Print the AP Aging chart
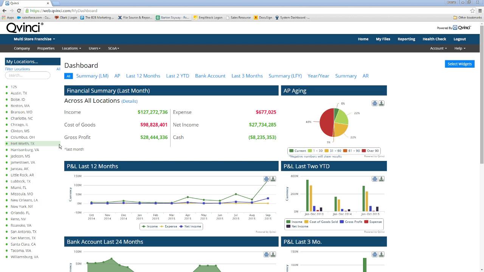Image resolution: width=484 pixels, height=272 pixels. tap(375, 103)
